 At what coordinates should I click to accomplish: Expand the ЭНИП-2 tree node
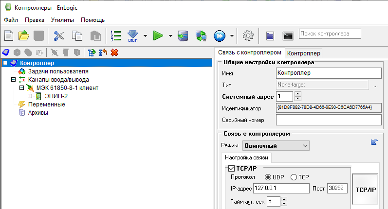coord(30,96)
